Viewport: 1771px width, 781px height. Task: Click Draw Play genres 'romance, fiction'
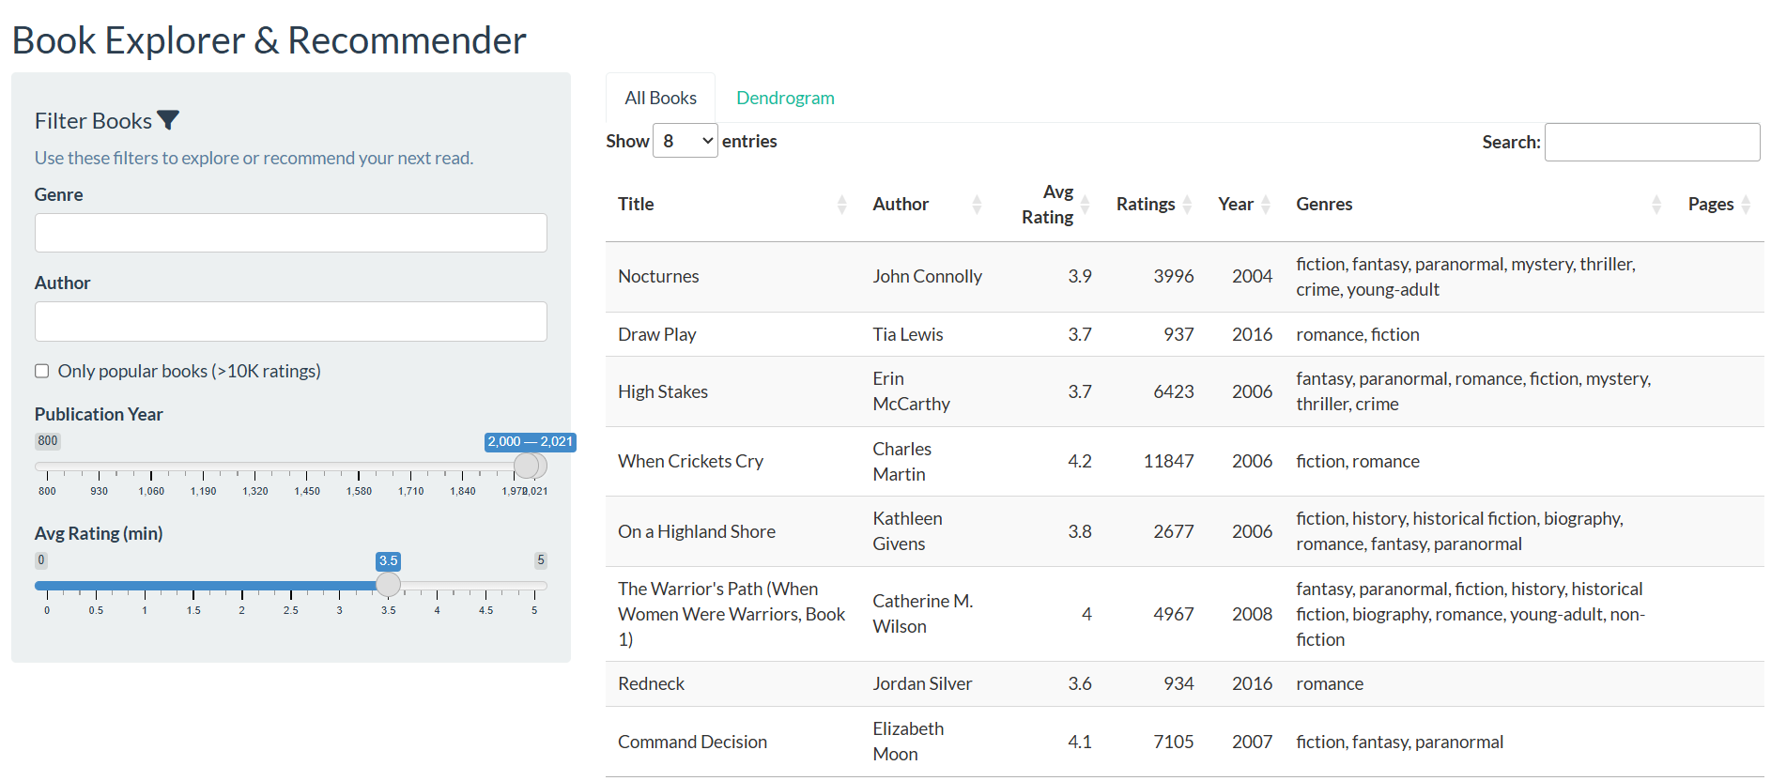(x=1358, y=334)
